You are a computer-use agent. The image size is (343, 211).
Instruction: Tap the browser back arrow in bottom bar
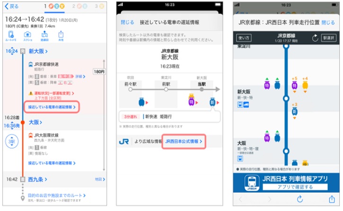(240, 199)
